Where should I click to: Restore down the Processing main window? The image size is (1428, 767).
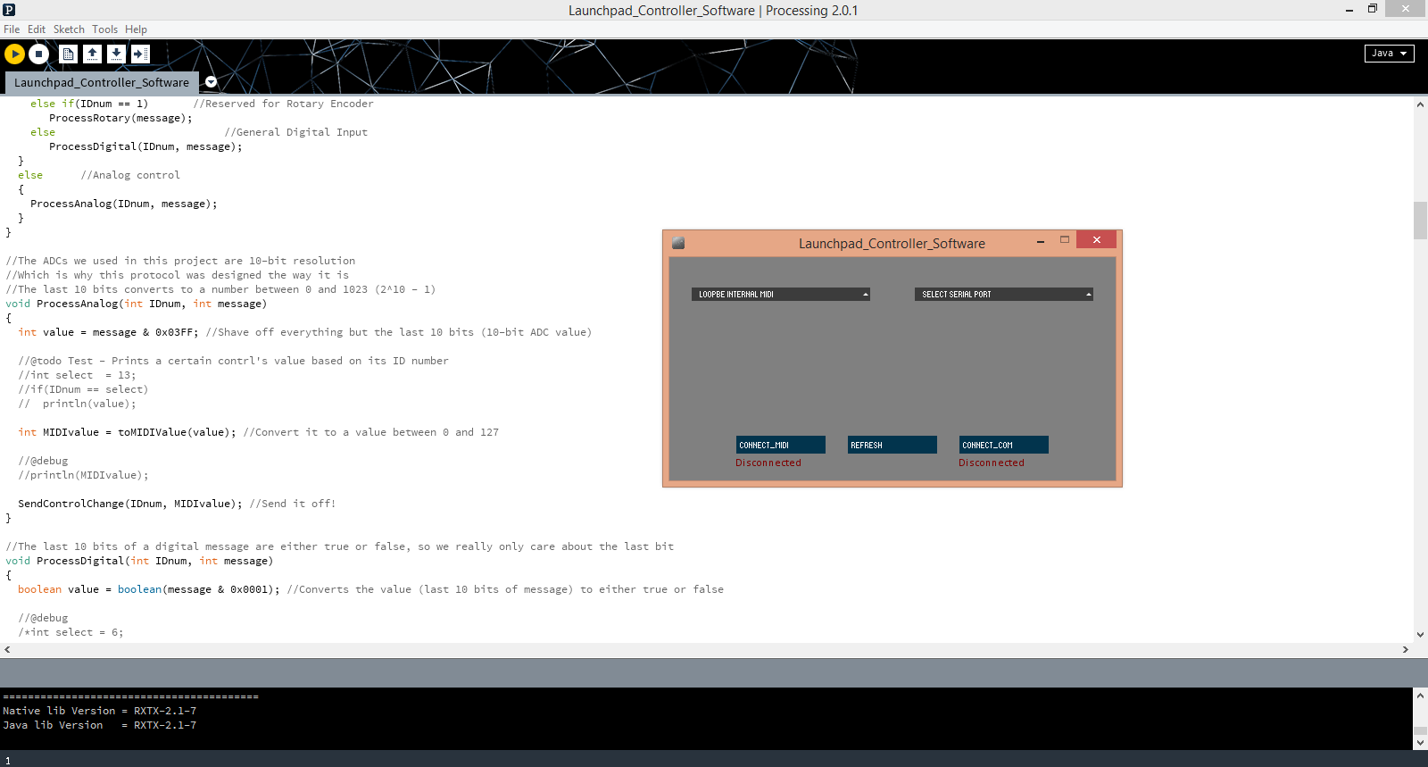1373,9
